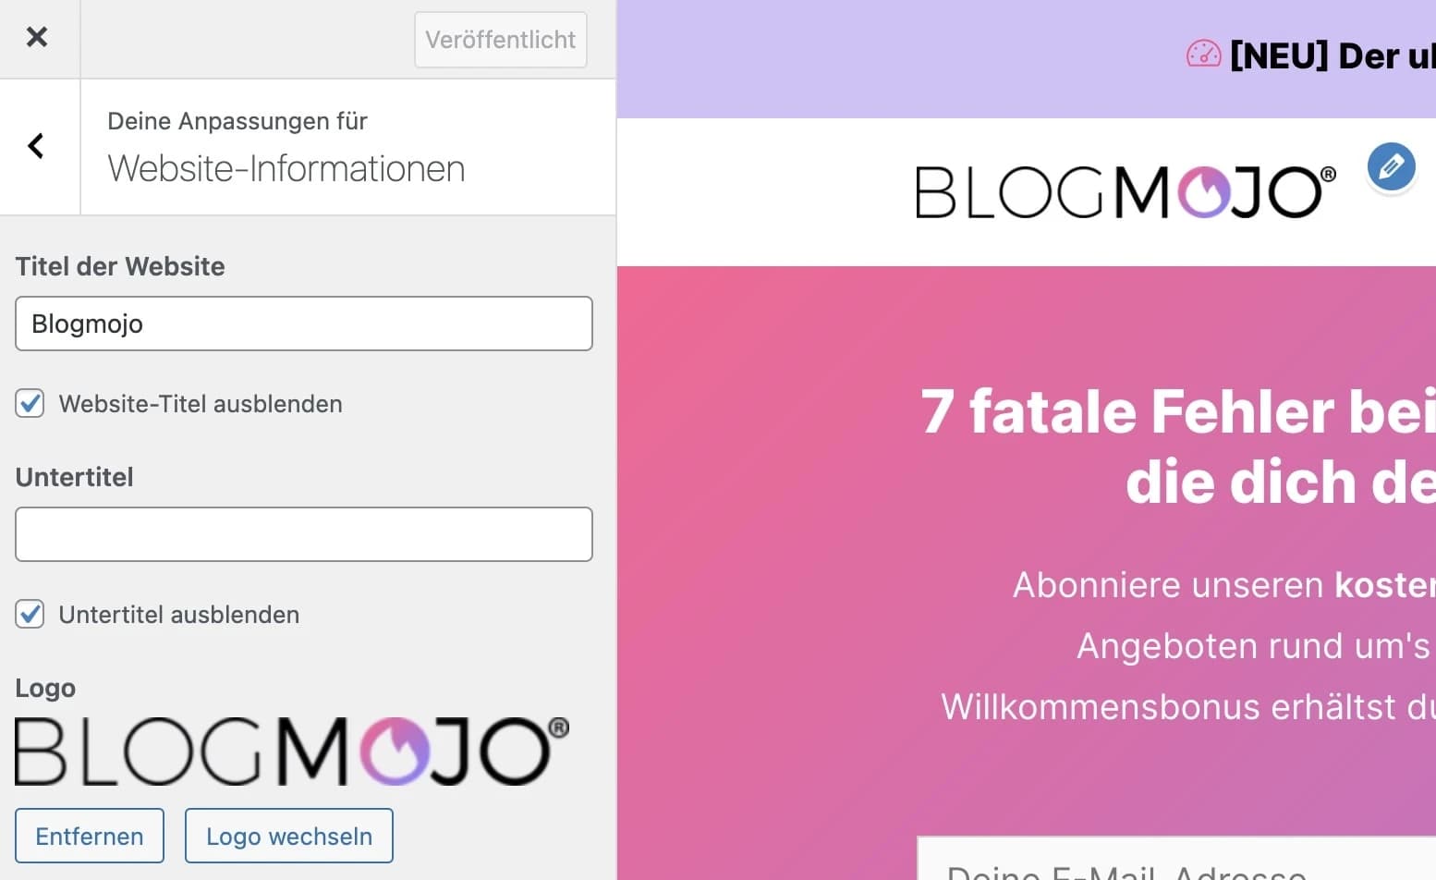The width and height of the screenshot is (1436, 880).
Task: Click the speedometer icon in the announcement bar
Action: coord(1203,55)
